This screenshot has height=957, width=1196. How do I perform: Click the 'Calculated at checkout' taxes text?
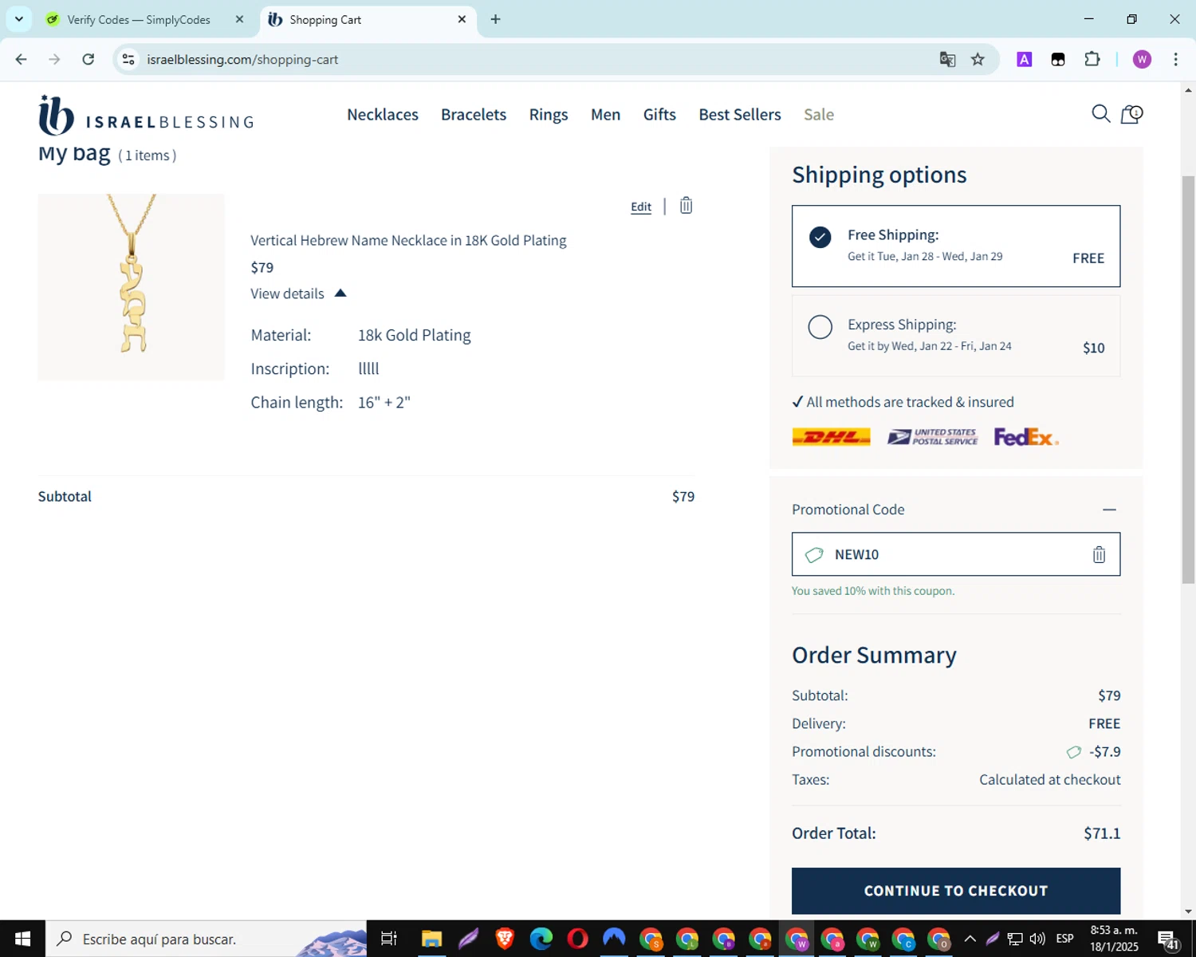[x=1050, y=779]
